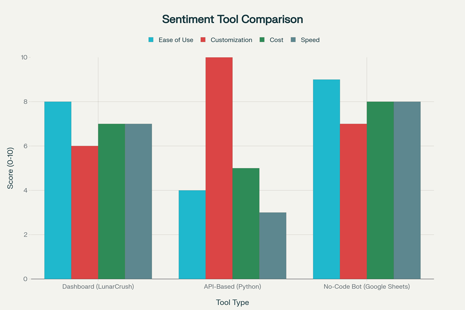Select the green Cost bar for Dashboard (LunarCrush)

[x=112, y=201]
